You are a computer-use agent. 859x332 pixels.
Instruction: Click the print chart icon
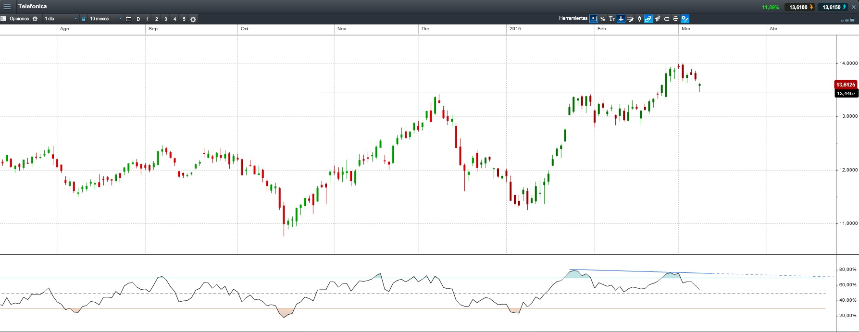coord(676,19)
